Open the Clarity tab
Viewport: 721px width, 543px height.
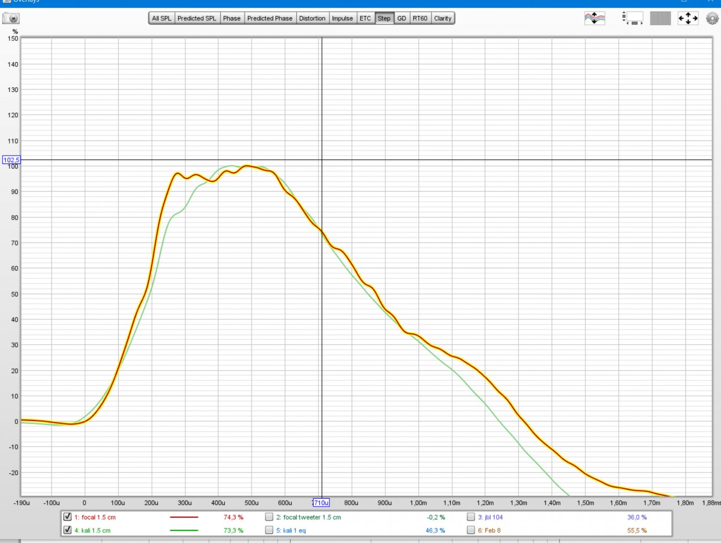[x=443, y=18]
